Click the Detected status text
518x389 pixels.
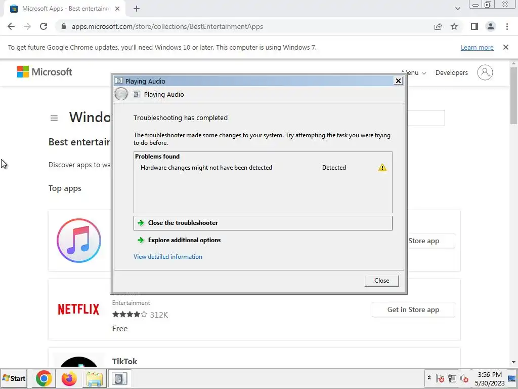coord(334,168)
